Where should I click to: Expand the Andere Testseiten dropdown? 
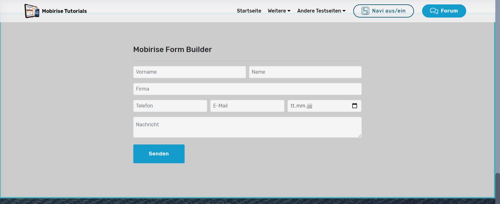click(x=321, y=11)
